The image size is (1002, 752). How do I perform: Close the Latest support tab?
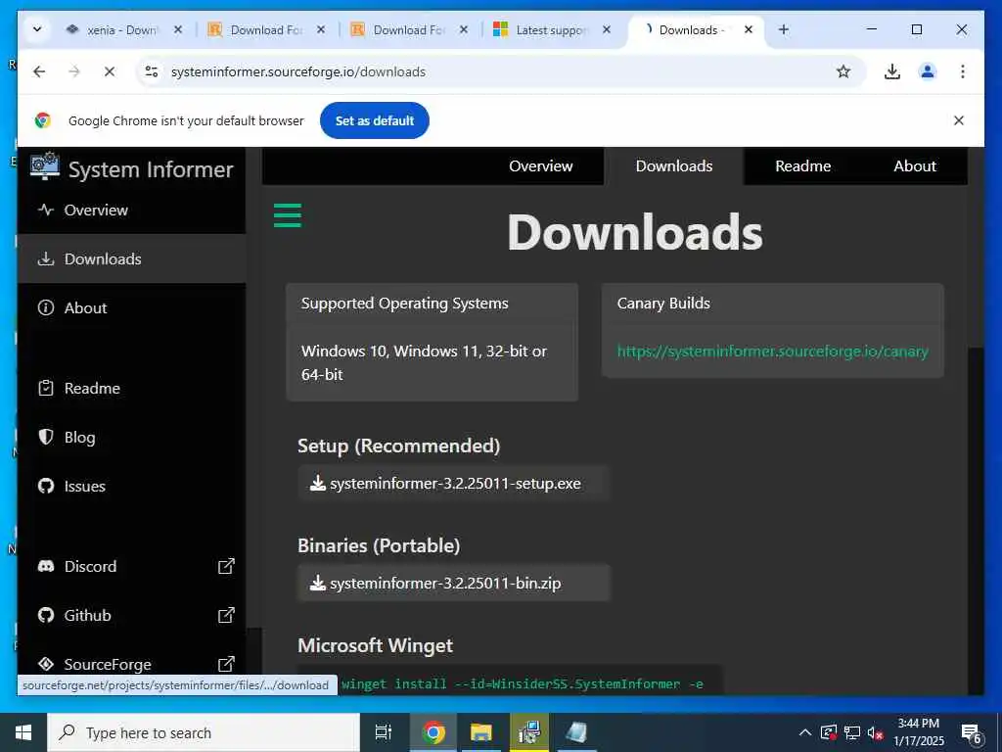607,29
